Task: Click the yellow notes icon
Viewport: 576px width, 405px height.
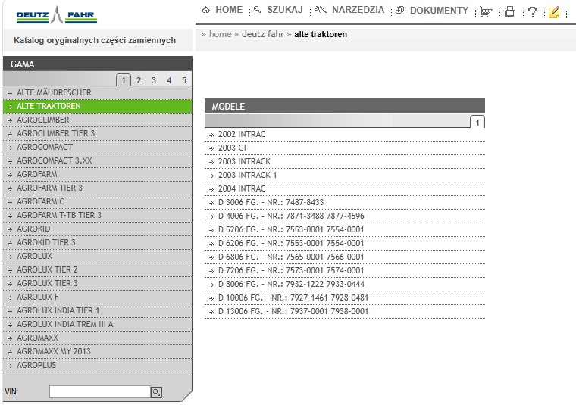Action: click(x=554, y=12)
